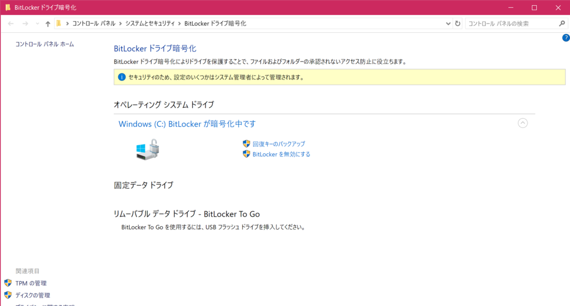
Task: Refresh the page with the reload icon
Action: [x=457, y=24]
